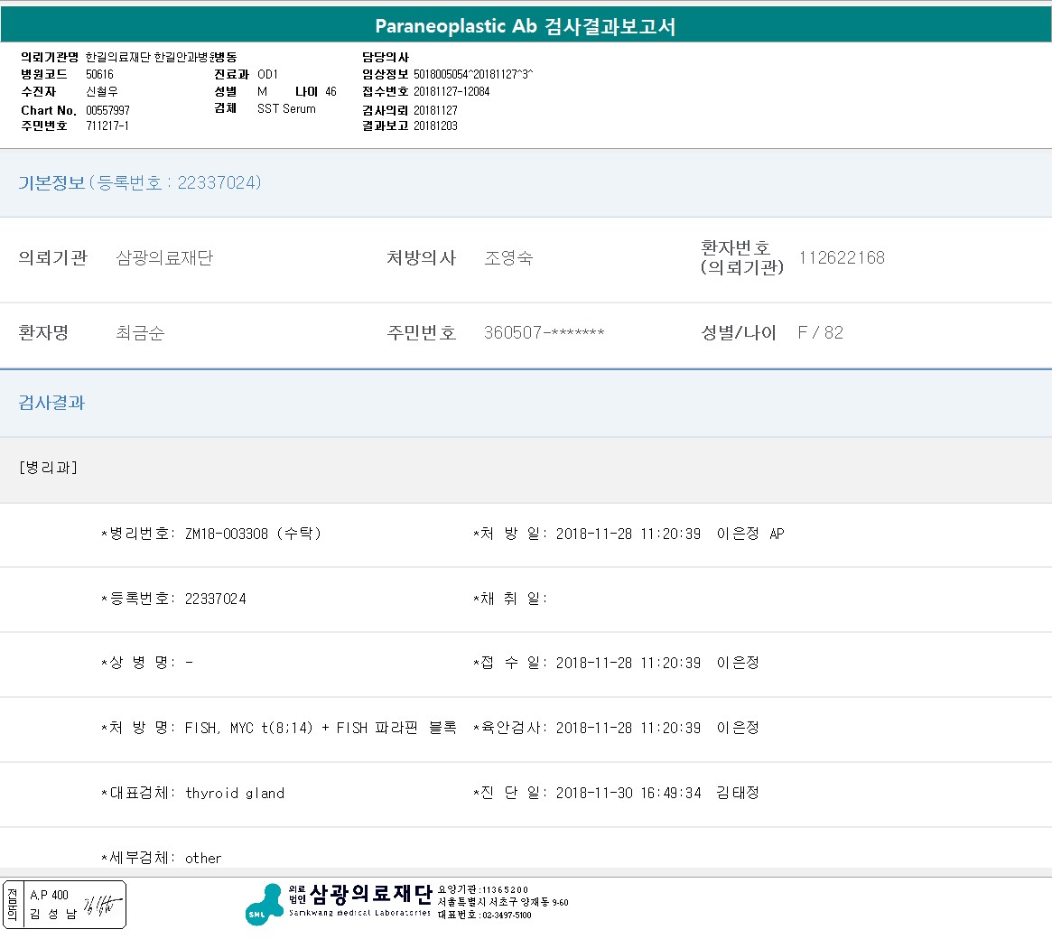
Task: Click the 처방의사 name field
Action: (x=508, y=258)
